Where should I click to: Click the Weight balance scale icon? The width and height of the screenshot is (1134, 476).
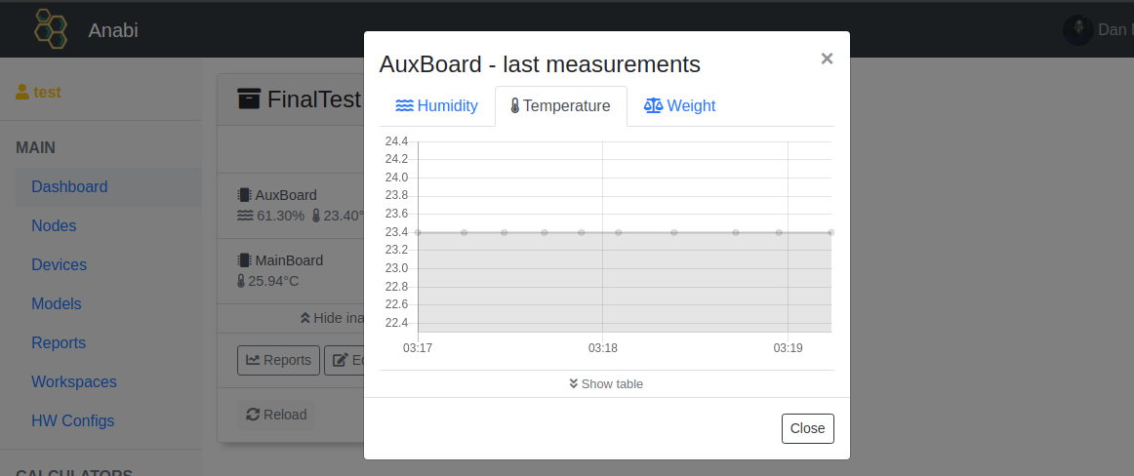pos(653,106)
